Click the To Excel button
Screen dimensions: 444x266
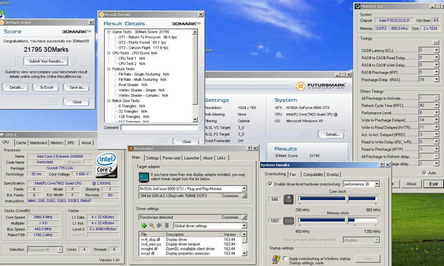pos(46,88)
